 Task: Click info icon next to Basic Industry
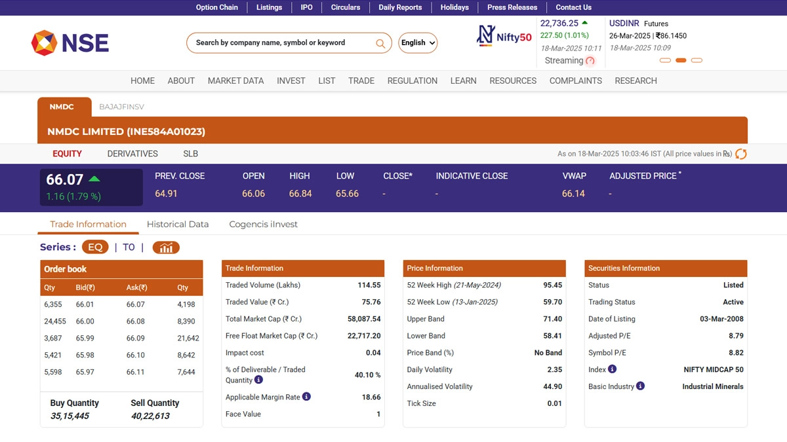click(x=640, y=386)
